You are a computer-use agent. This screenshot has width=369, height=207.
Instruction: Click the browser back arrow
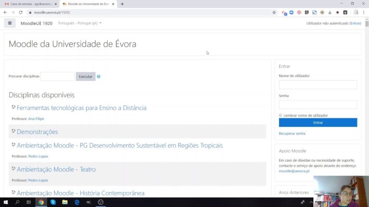(5, 12)
